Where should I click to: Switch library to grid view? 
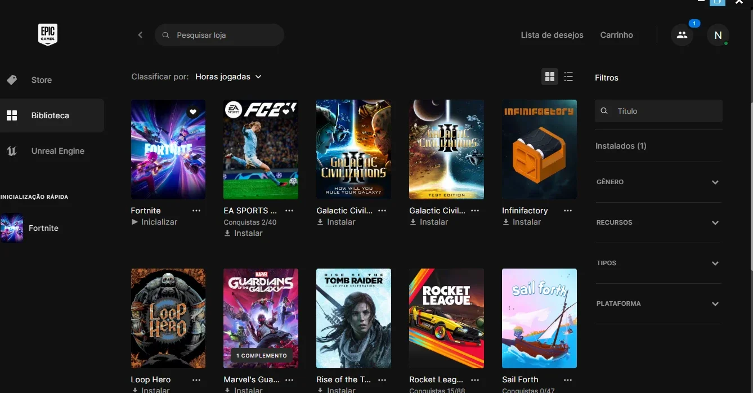coord(550,77)
